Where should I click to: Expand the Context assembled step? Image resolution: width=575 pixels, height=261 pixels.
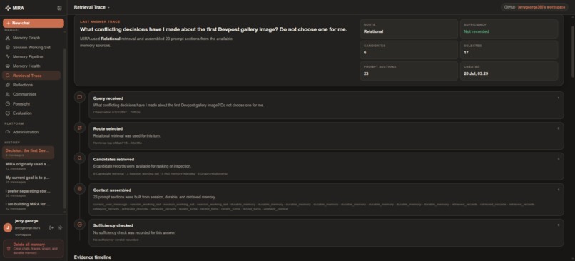(326, 200)
